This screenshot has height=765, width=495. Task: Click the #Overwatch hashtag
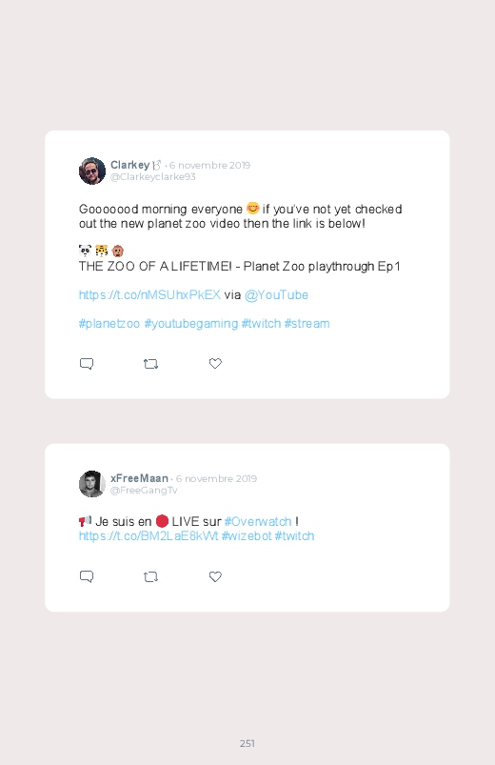coord(258,521)
